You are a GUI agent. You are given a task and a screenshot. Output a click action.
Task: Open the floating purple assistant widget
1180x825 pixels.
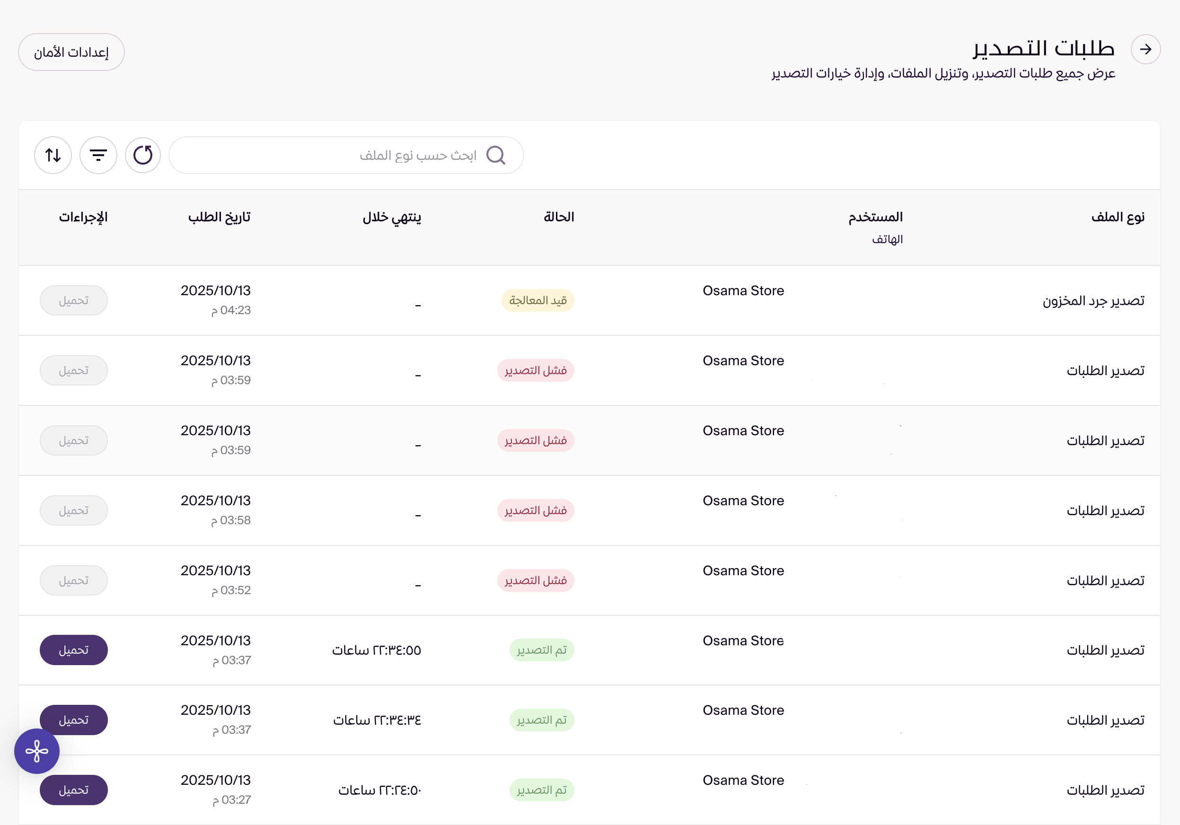(x=37, y=751)
